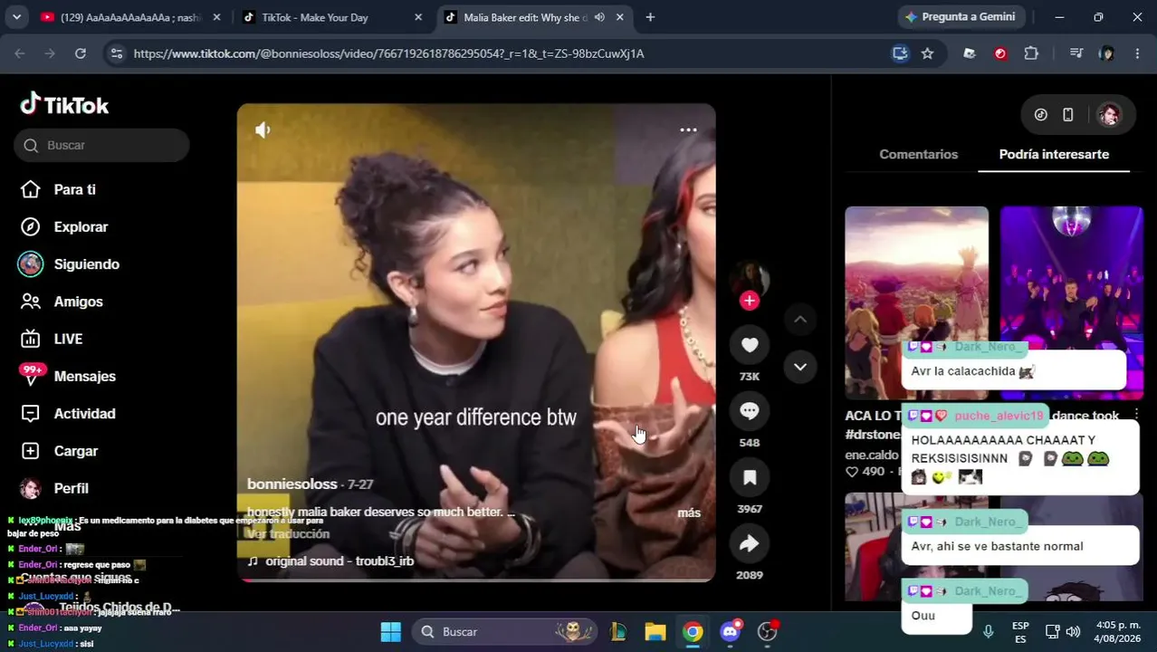Open the Explorar page
Image resolution: width=1157 pixels, height=652 pixels.
point(65,226)
